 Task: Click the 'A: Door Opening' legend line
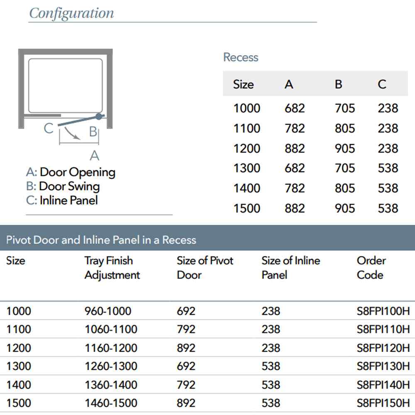point(71,172)
